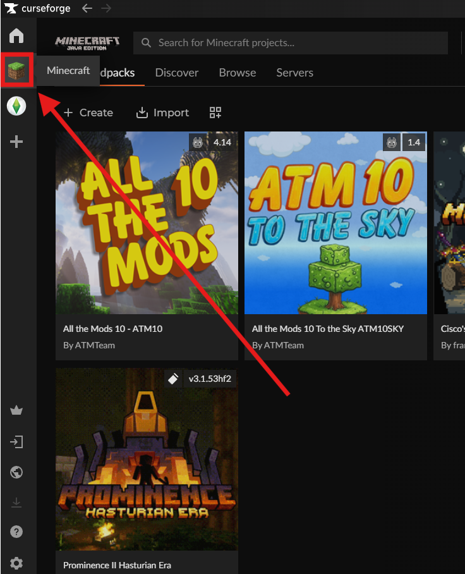Viewport: 465px width, 574px height.
Task: Add a new game with plus icon
Action: 16,142
